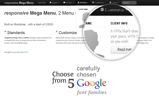The width and height of the screenshot is (159, 103).
Task: Open the Main Menu nav item
Action: tap(42, 3)
